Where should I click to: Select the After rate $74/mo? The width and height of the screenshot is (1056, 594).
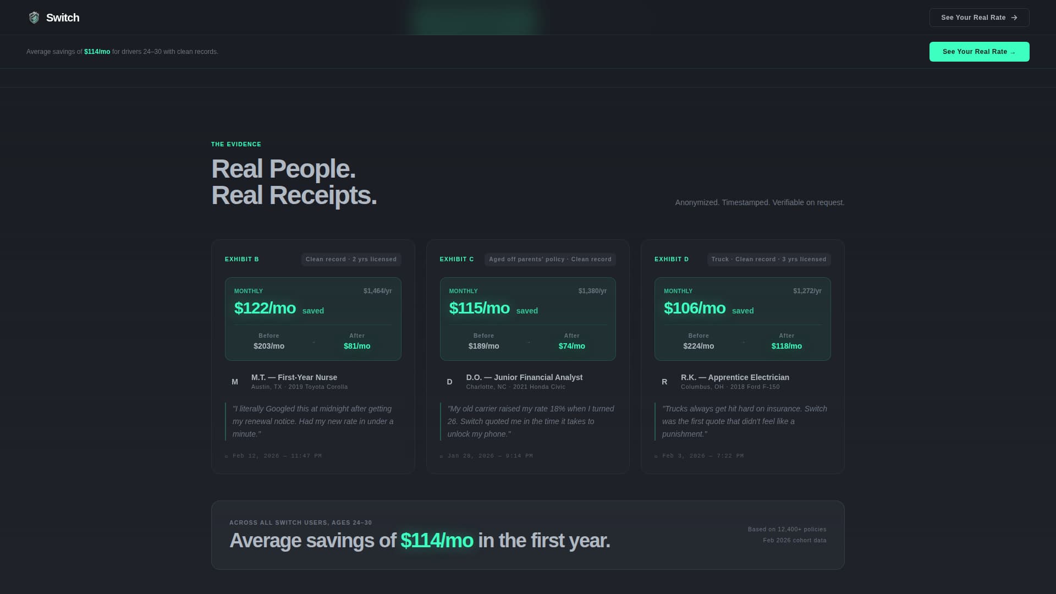[x=572, y=346]
